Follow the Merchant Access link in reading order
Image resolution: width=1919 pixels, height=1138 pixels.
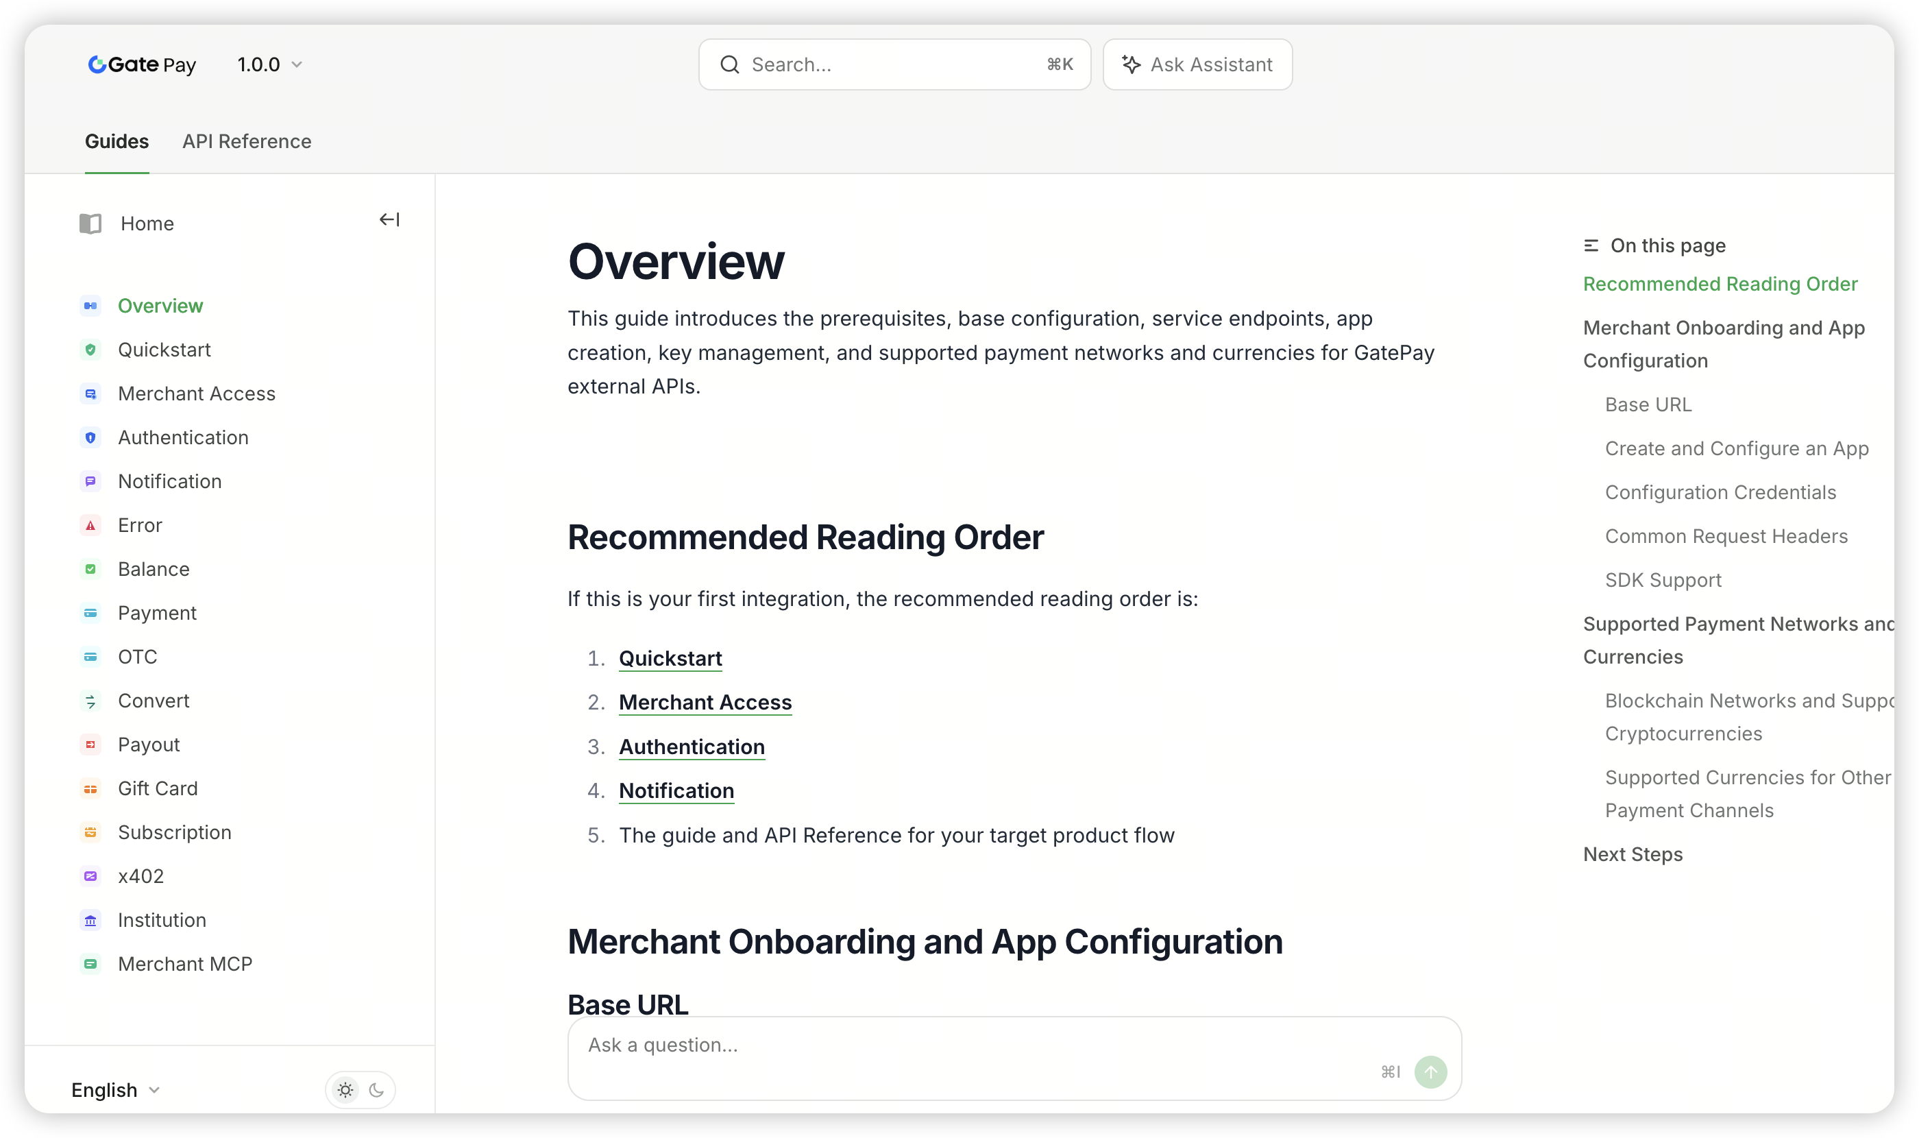coord(705,702)
